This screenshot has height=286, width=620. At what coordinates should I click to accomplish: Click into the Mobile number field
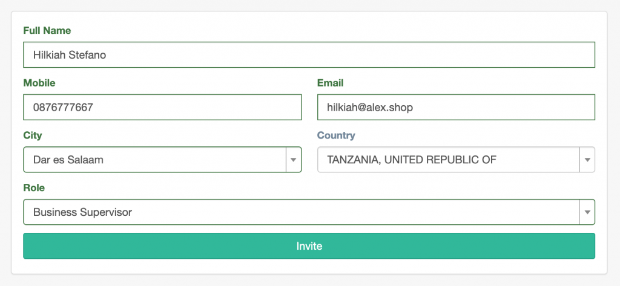click(162, 107)
